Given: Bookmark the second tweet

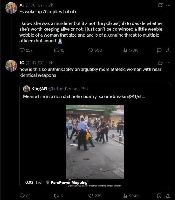Looking at the screenshot, I should [159, 196].
